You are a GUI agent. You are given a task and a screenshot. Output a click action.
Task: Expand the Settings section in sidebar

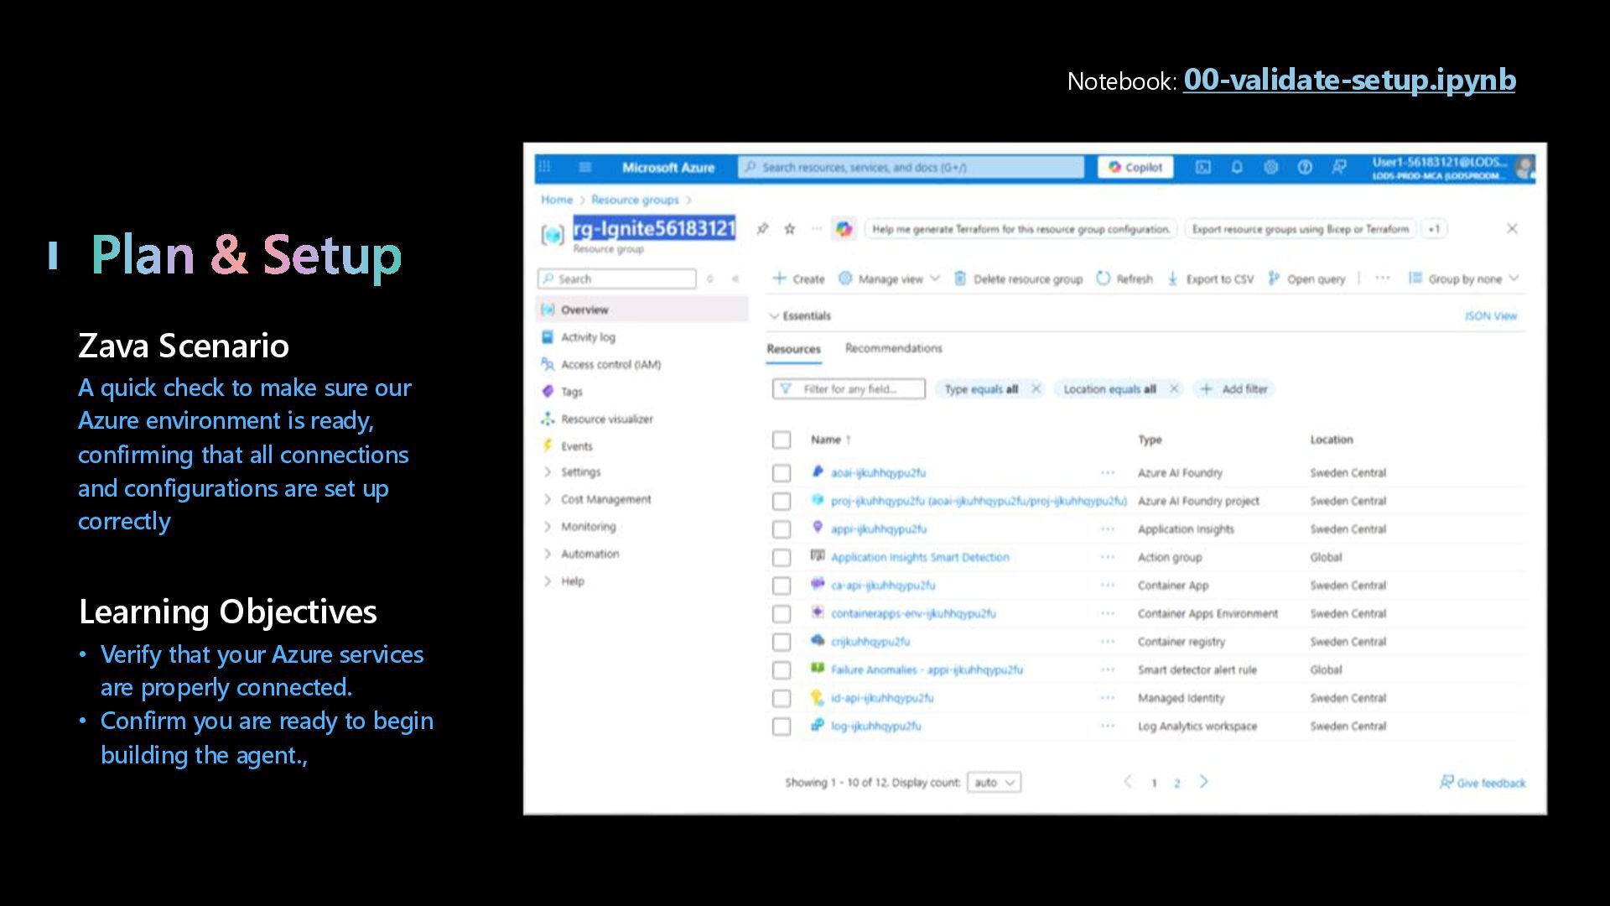[579, 472]
